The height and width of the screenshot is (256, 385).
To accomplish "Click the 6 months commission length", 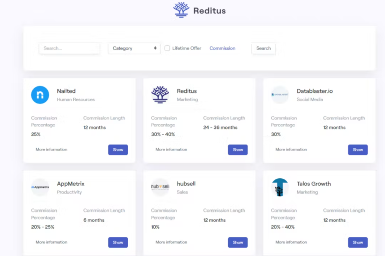I will coord(94,220).
